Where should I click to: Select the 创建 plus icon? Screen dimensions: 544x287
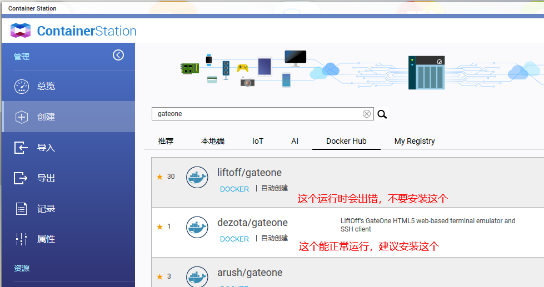tap(22, 117)
